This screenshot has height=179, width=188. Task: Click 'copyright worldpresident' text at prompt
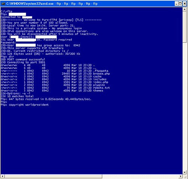click(29, 105)
